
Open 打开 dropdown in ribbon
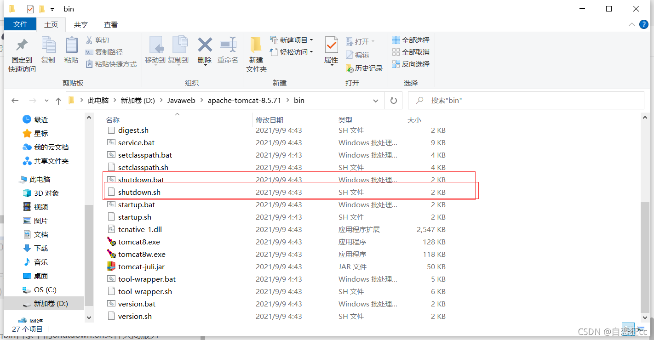pyautogui.click(x=360, y=41)
